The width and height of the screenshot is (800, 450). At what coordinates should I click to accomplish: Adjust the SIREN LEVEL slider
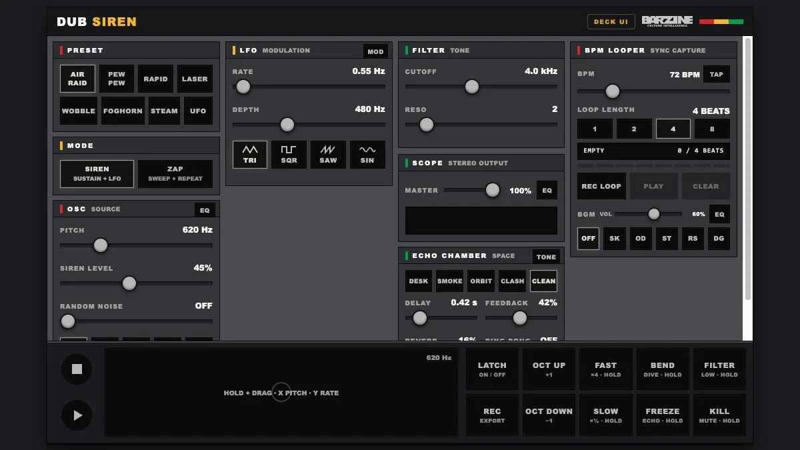click(x=136, y=283)
